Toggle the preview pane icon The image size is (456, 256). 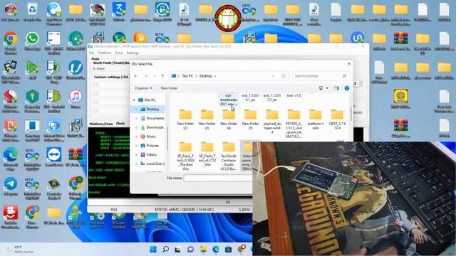[x=336, y=88]
